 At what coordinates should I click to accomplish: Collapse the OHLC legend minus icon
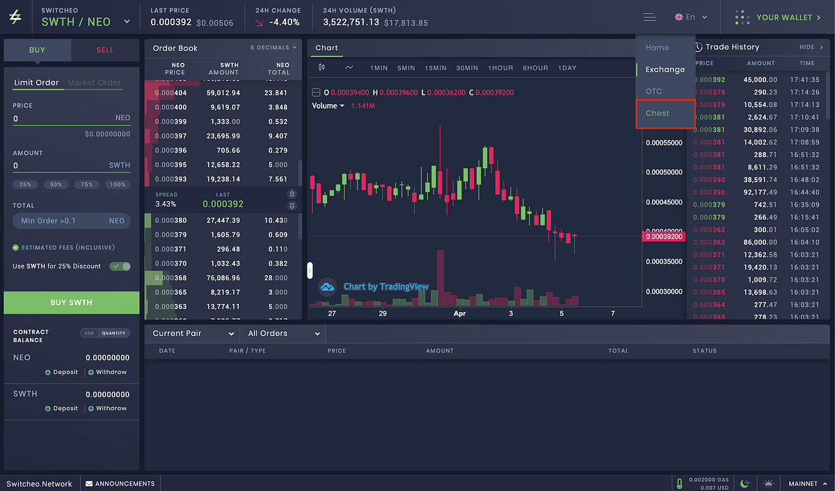click(317, 92)
